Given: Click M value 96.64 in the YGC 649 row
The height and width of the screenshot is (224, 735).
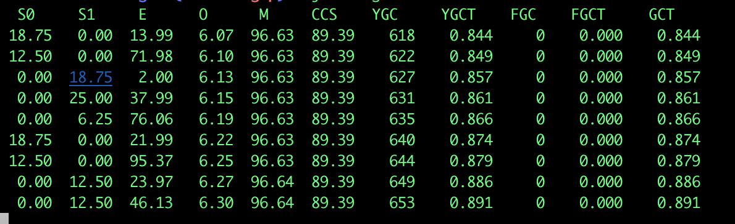Looking at the screenshot, I should point(272,182).
